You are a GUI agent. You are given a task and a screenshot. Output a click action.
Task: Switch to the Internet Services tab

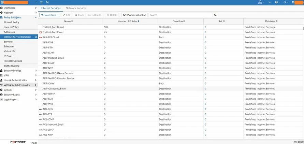(x=50, y=8)
